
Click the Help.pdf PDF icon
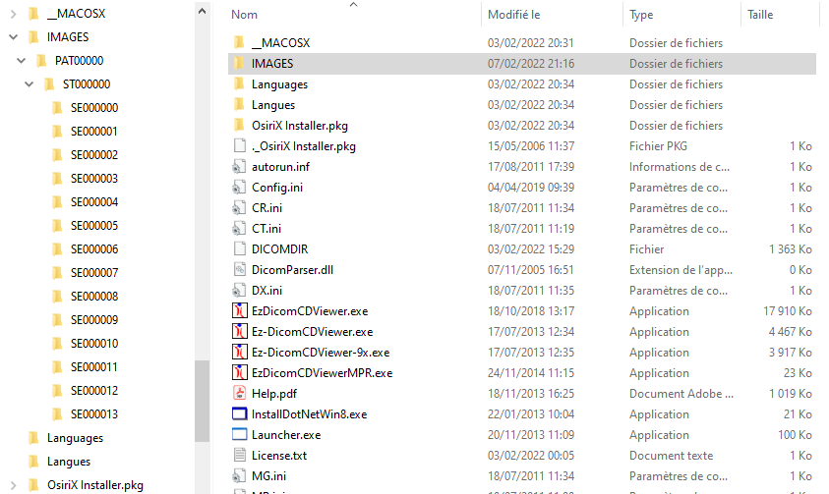coord(240,393)
